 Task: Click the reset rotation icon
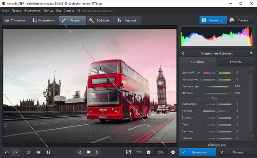point(29,152)
